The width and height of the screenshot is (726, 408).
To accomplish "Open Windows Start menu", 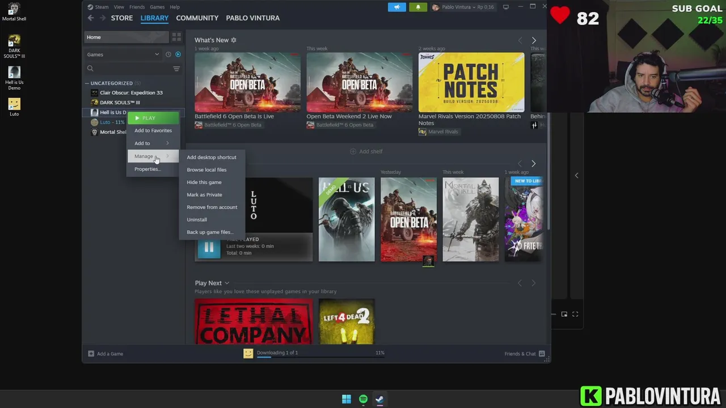I will pyautogui.click(x=347, y=399).
